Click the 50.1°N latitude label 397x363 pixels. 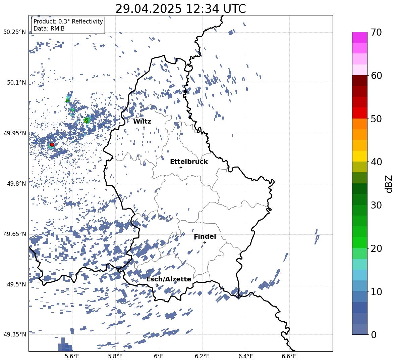coord(16,83)
